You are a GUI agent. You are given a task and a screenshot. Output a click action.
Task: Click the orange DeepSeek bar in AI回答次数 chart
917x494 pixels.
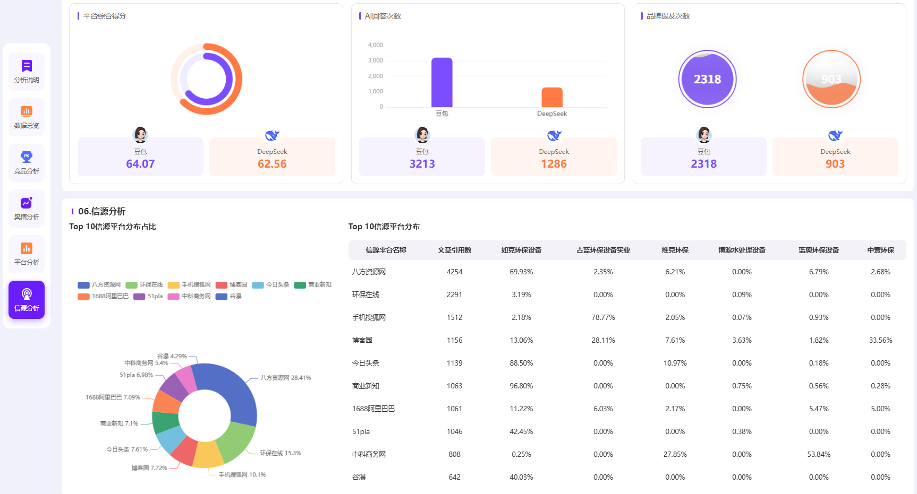click(552, 97)
